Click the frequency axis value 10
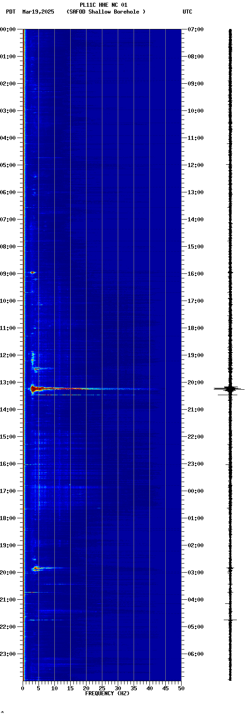 [54, 688]
